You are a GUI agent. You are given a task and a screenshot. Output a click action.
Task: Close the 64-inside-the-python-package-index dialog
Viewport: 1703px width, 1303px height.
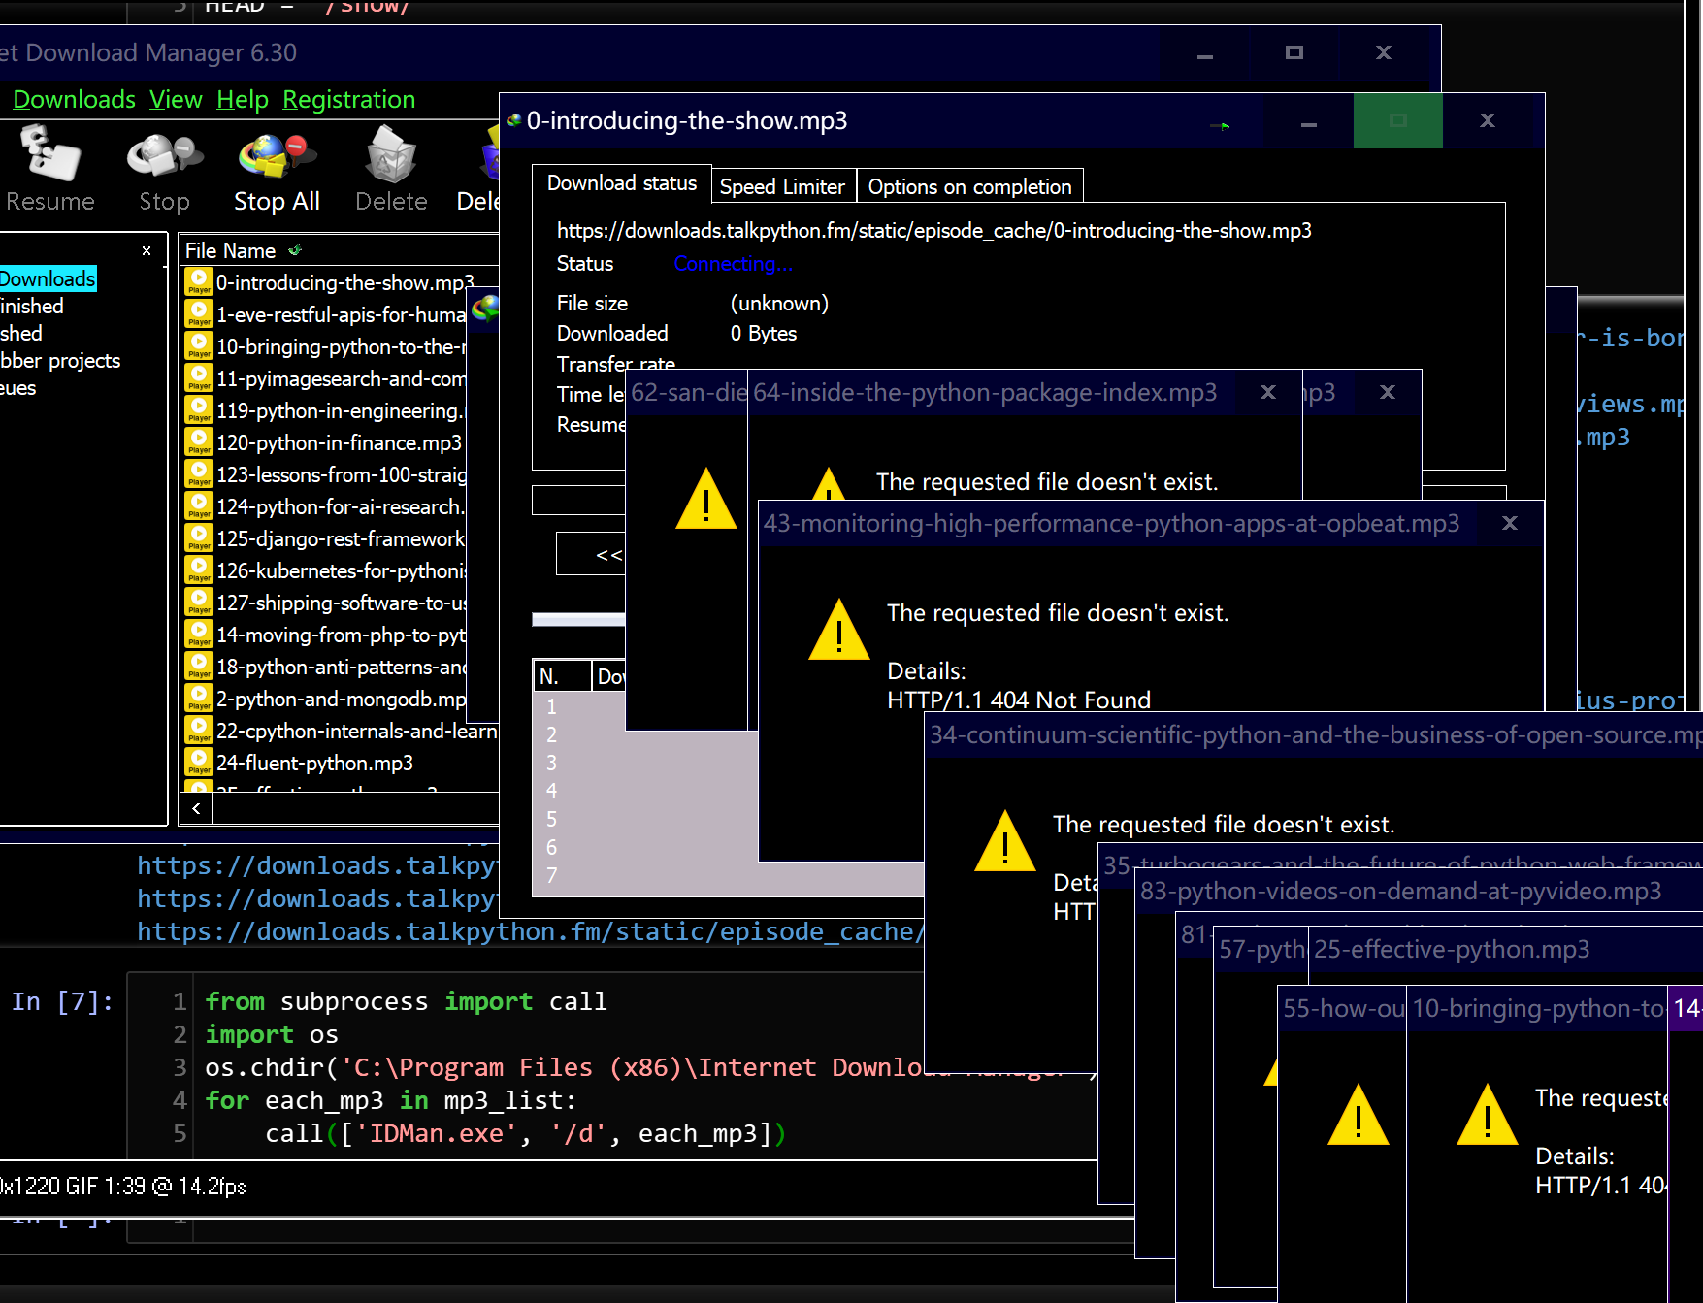1267,393
